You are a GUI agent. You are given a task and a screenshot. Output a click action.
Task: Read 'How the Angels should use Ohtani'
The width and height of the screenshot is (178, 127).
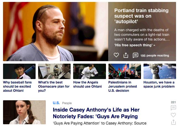87,84
